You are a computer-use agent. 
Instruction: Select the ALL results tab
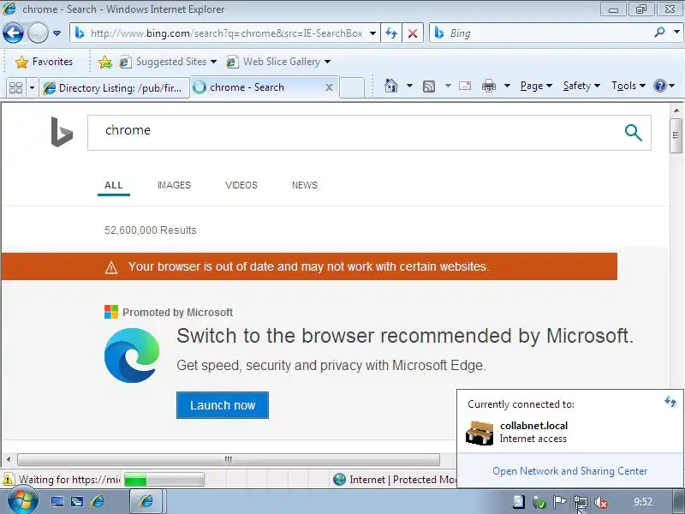pyautogui.click(x=114, y=185)
